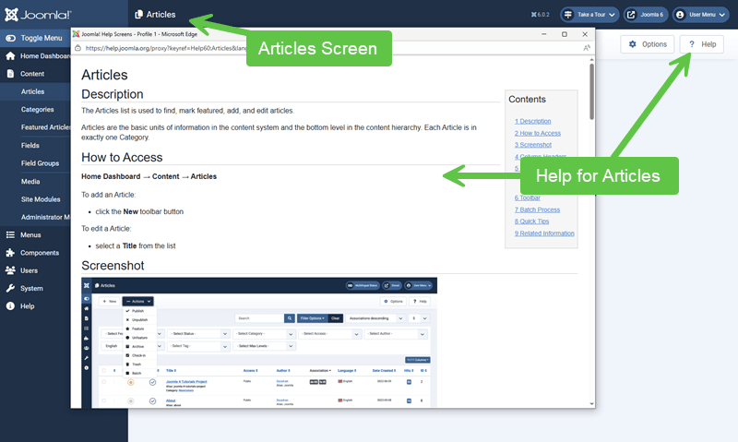Click the Options gear icon

(x=633, y=44)
